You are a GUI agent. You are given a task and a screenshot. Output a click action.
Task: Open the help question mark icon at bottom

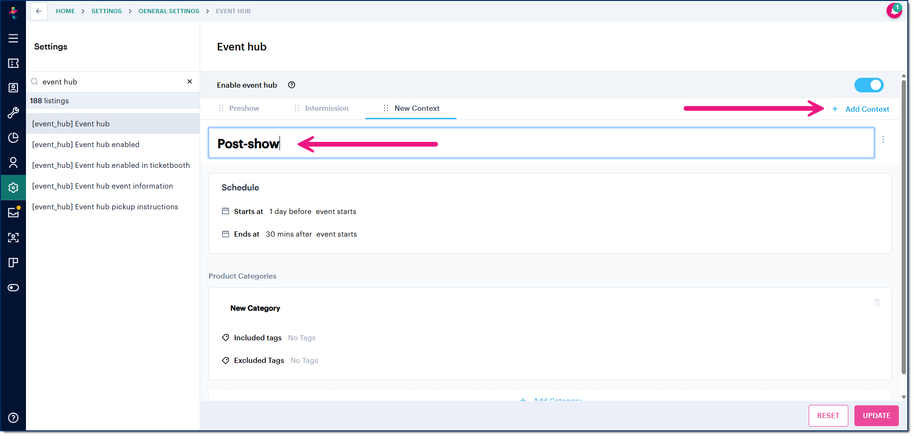pos(13,418)
